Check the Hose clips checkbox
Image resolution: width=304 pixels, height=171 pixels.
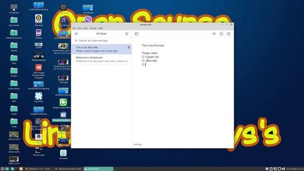(143, 61)
